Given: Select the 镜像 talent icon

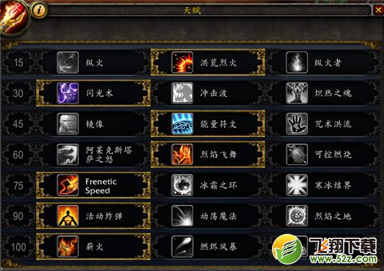Looking at the screenshot, I should [x=68, y=124].
